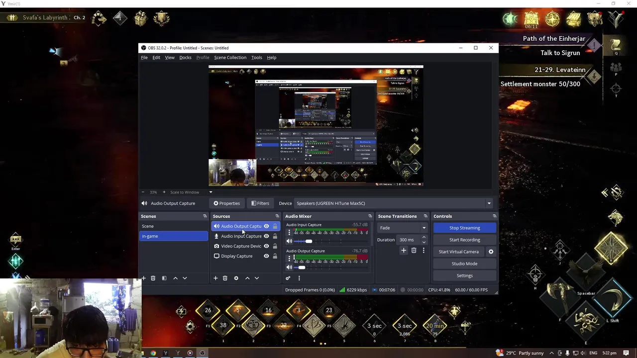Screen dimensions: 637x358
Task: Open source Properties button
Action: tap(226, 203)
